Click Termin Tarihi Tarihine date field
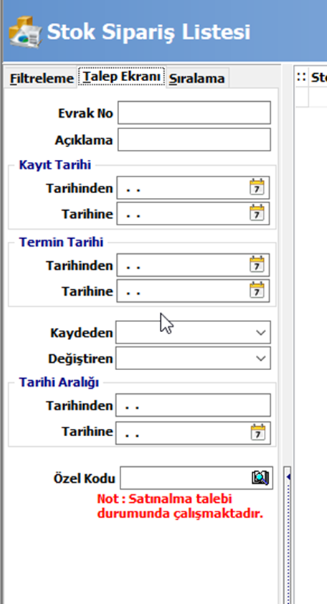The width and height of the screenshot is (327, 604). tap(183, 291)
